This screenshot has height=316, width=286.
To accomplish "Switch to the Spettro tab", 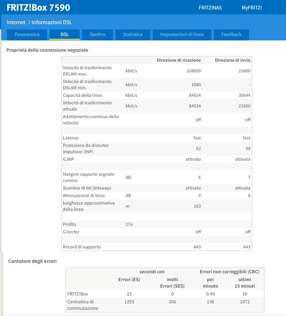I will 97,34.
